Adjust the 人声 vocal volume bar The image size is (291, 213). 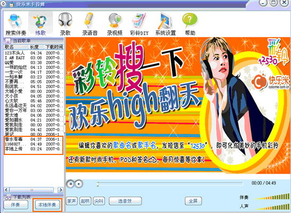click(x=272, y=207)
